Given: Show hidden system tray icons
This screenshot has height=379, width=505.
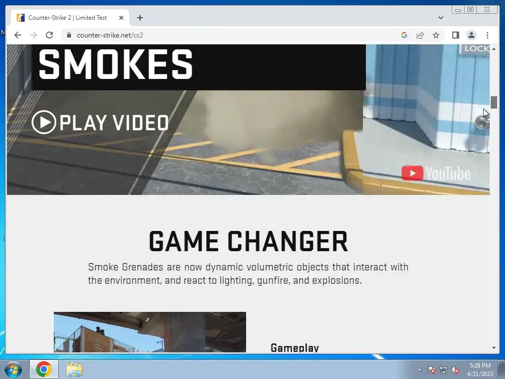Looking at the screenshot, I should point(419,370).
